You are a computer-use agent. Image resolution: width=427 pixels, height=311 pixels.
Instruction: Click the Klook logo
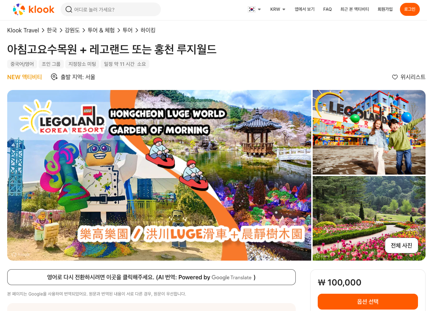coord(34,9)
